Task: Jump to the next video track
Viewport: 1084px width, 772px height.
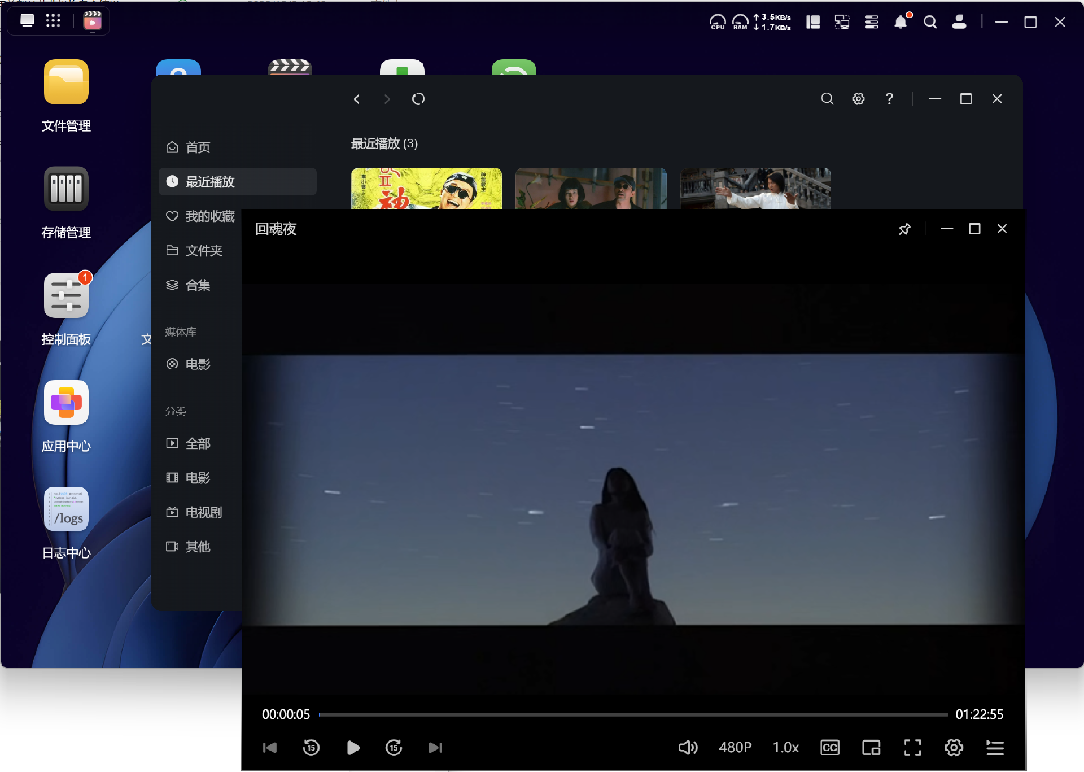Action: click(435, 748)
